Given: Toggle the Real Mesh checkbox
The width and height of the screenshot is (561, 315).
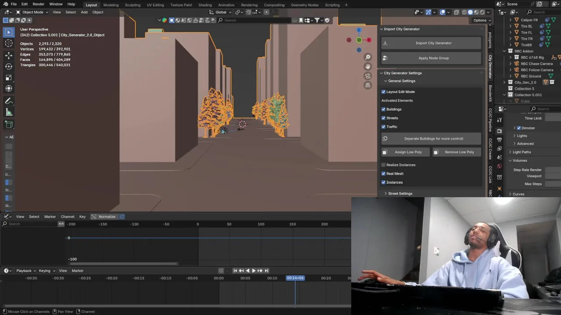Looking at the screenshot, I should [383, 174].
